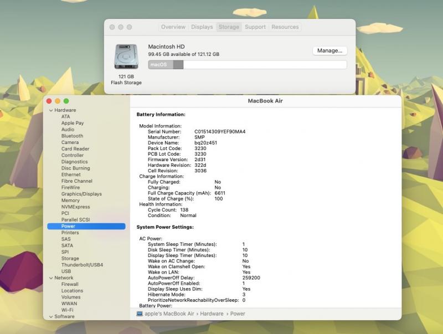Image resolution: width=443 pixels, height=334 pixels.
Task: Collapse the Hardware section
Action: coord(51,110)
